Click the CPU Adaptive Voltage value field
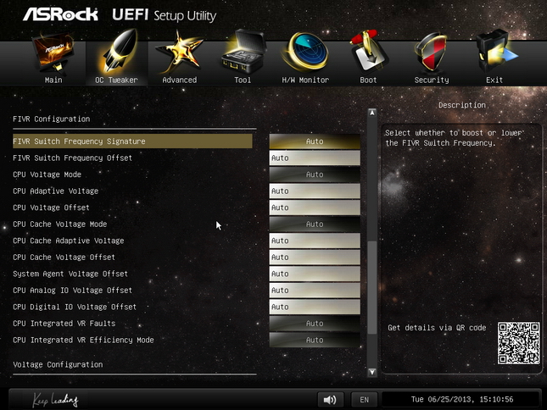The height and width of the screenshot is (410, 547). click(315, 191)
